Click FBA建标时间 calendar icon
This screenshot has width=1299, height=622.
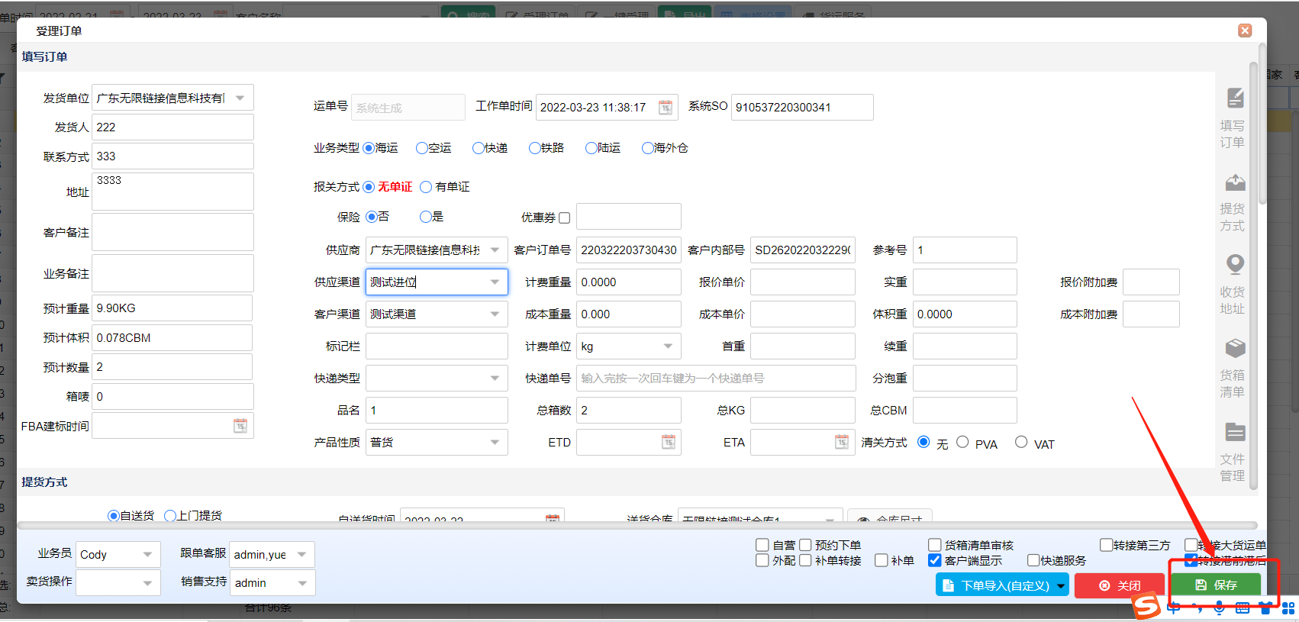[x=240, y=426]
